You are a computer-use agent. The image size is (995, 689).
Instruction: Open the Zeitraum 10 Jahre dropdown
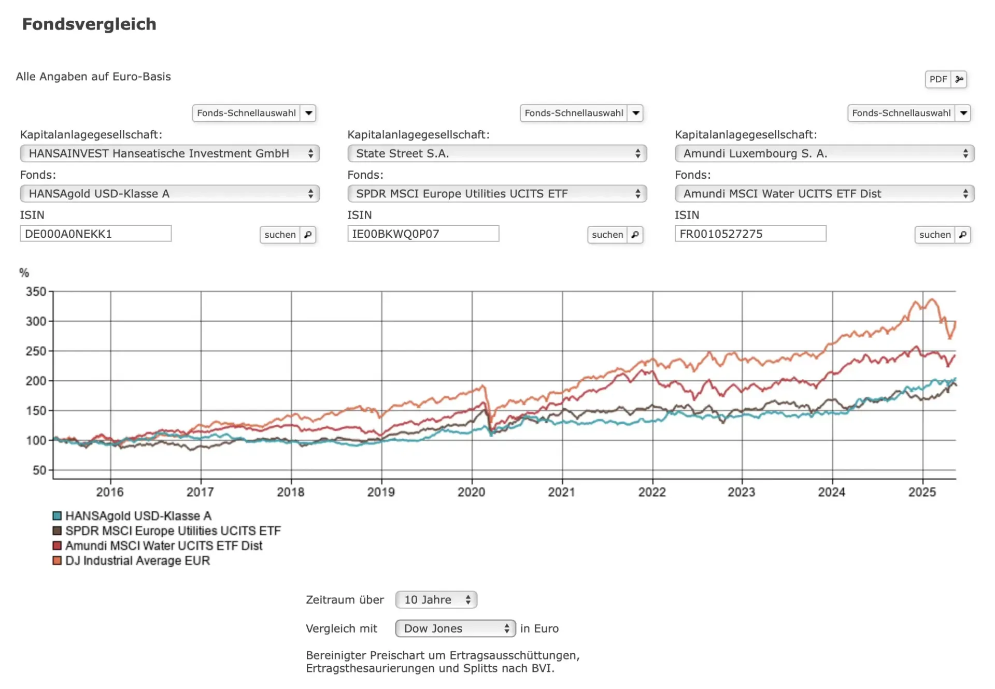coord(436,600)
